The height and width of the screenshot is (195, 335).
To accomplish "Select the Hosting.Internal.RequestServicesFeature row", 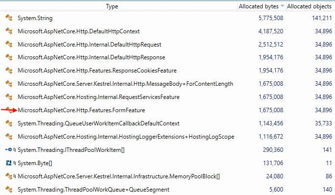I will click(167, 97).
